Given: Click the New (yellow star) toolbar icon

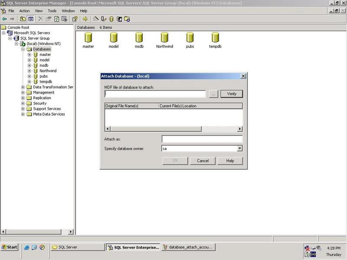Looking at the screenshot, I should tap(85, 19).
